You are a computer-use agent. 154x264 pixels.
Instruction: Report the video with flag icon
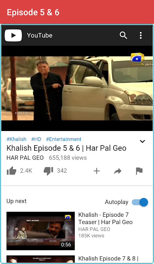click(139, 171)
